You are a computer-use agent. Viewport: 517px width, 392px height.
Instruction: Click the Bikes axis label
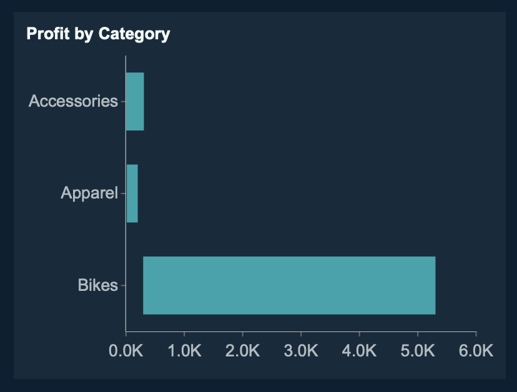(97, 286)
